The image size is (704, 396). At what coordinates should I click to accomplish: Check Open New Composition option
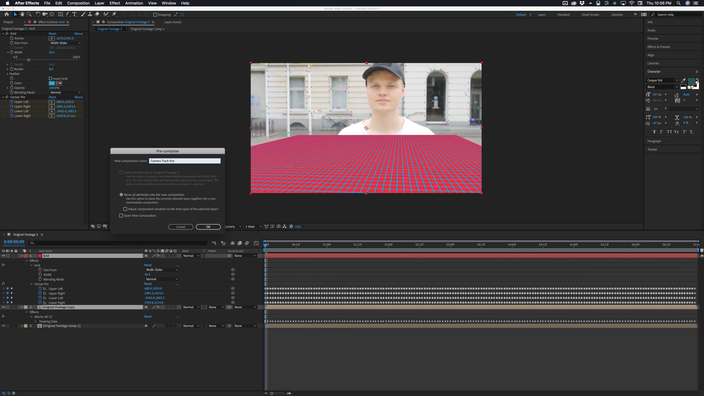click(x=121, y=216)
